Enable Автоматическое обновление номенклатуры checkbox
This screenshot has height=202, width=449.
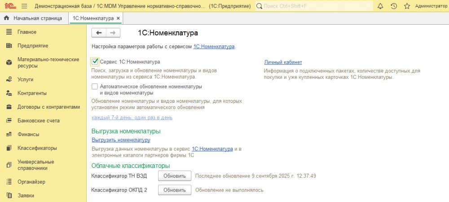pyautogui.click(x=95, y=86)
